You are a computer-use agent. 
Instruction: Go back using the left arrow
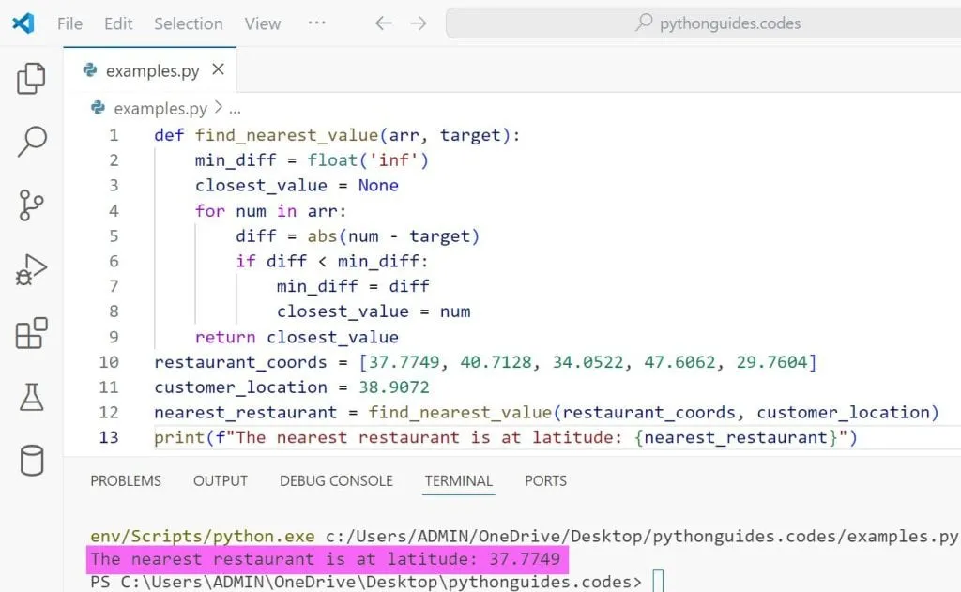coord(383,23)
